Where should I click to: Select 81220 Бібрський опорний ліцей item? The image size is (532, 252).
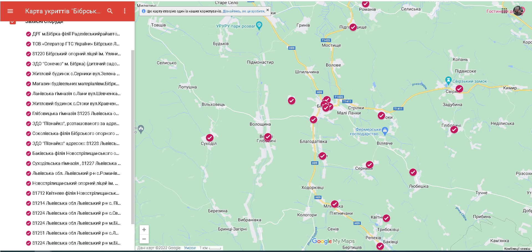point(73,54)
